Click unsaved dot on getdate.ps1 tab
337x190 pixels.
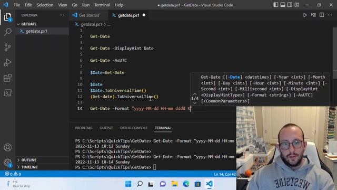[144, 15]
